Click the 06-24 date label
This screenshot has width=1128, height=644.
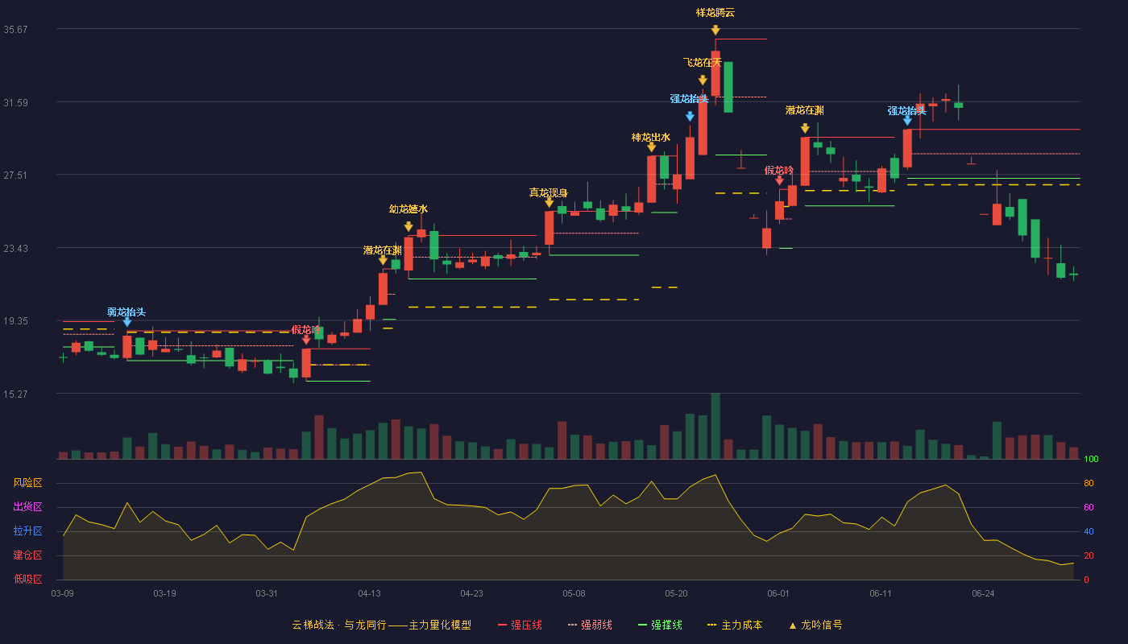tap(983, 593)
